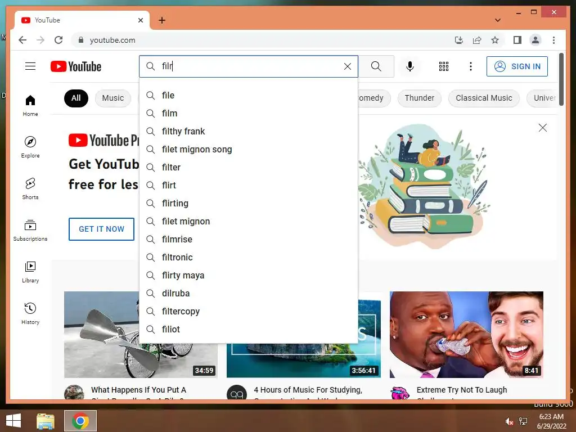Start voice search with the microphone
This screenshot has height=432, width=576.
pos(410,66)
